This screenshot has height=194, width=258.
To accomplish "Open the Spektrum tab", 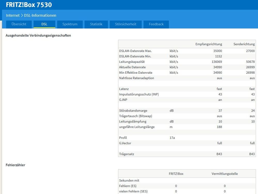I will coord(70,24).
